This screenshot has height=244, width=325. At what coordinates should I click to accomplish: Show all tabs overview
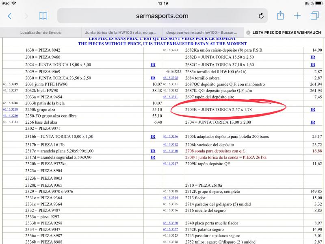314,16
